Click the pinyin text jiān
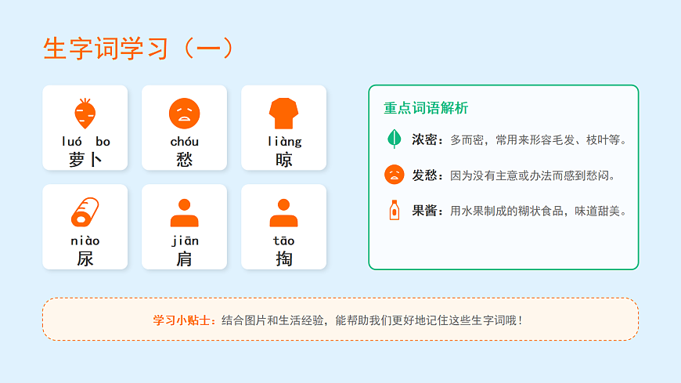 (x=184, y=240)
